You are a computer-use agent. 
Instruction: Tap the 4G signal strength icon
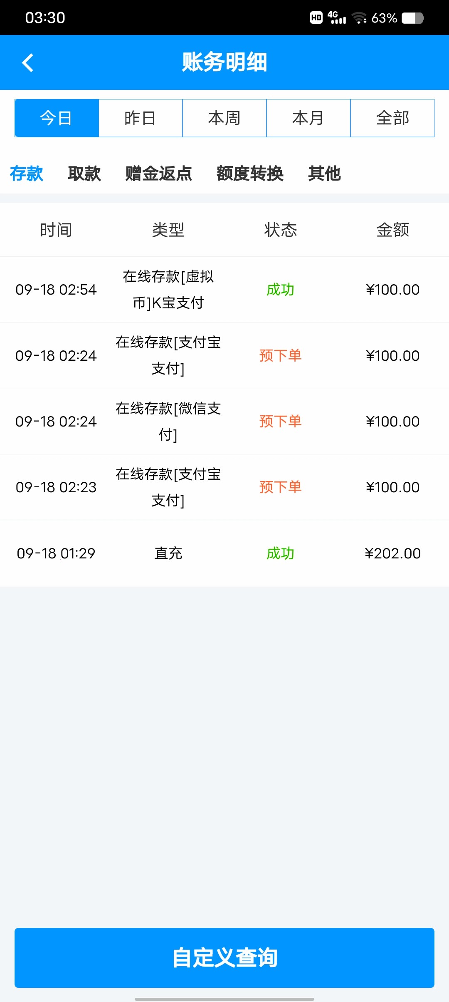337,17
